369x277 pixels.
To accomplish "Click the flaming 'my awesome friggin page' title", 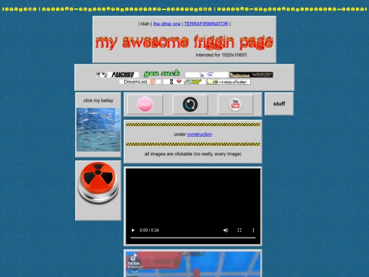I will (184, 42).
